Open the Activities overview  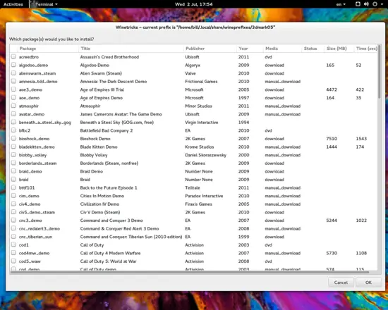[13, 4]
